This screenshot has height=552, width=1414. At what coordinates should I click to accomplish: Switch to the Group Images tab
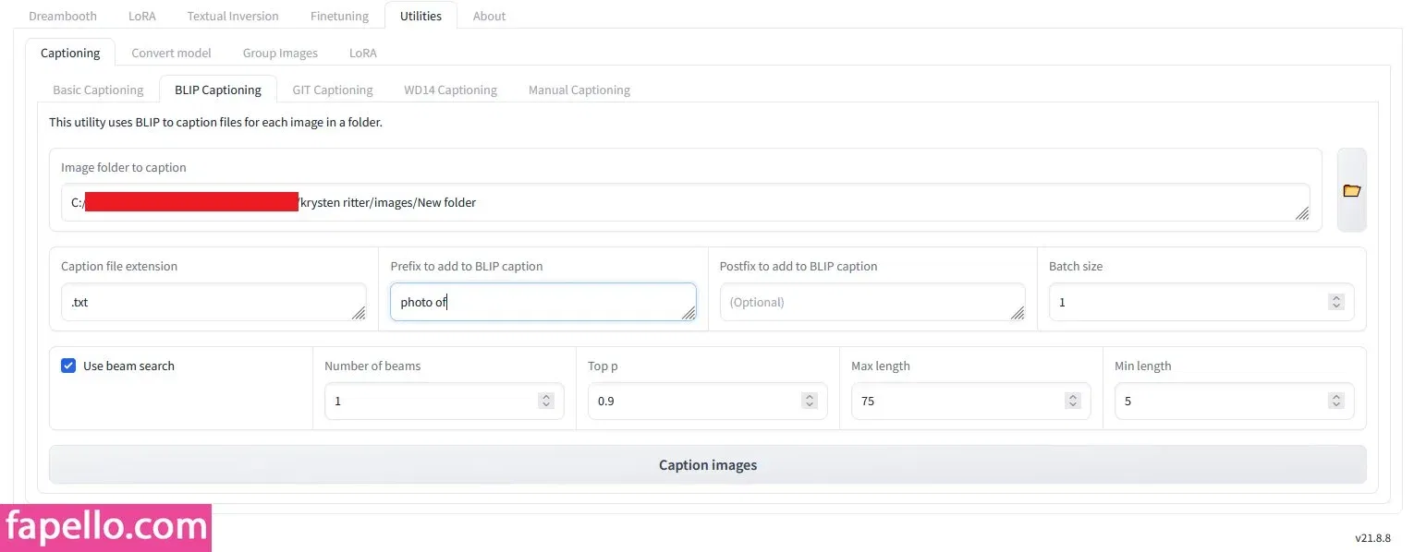(x=280, y=53)
